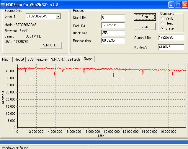
Task: Select the Verify command option
Action: pos(162,18)
